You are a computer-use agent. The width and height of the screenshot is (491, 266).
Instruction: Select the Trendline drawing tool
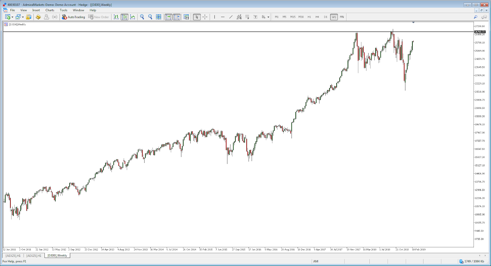click(x=231, y=17)
